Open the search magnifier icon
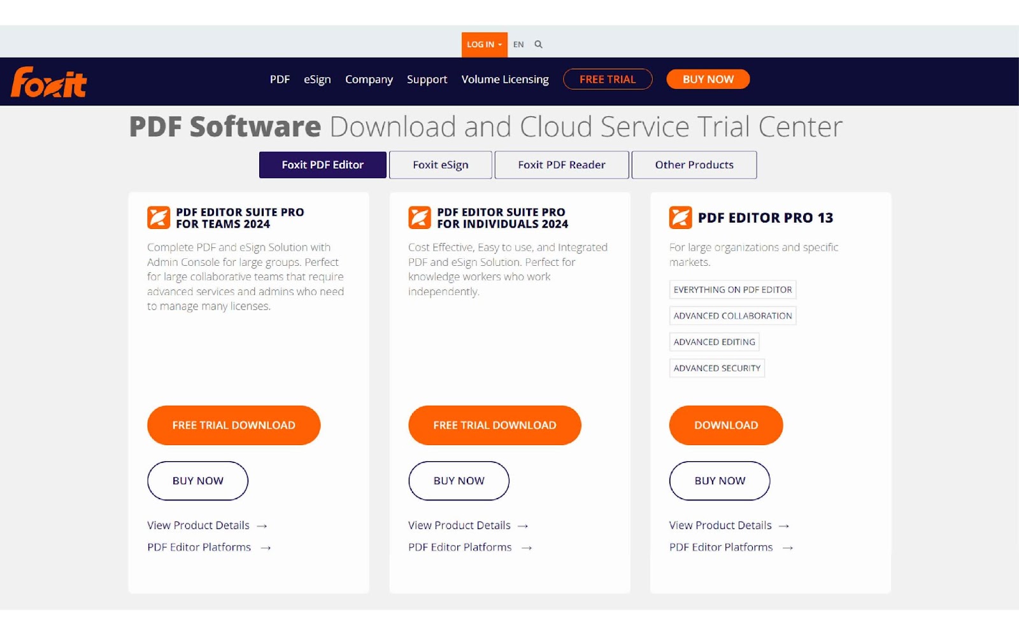 [x=538, y=45]
